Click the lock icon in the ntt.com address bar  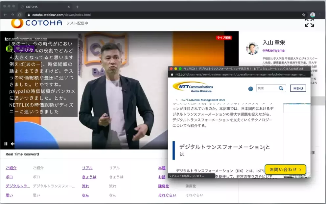172,74
